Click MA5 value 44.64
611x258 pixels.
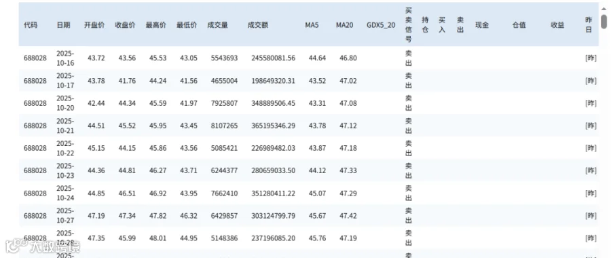point(317,58)
